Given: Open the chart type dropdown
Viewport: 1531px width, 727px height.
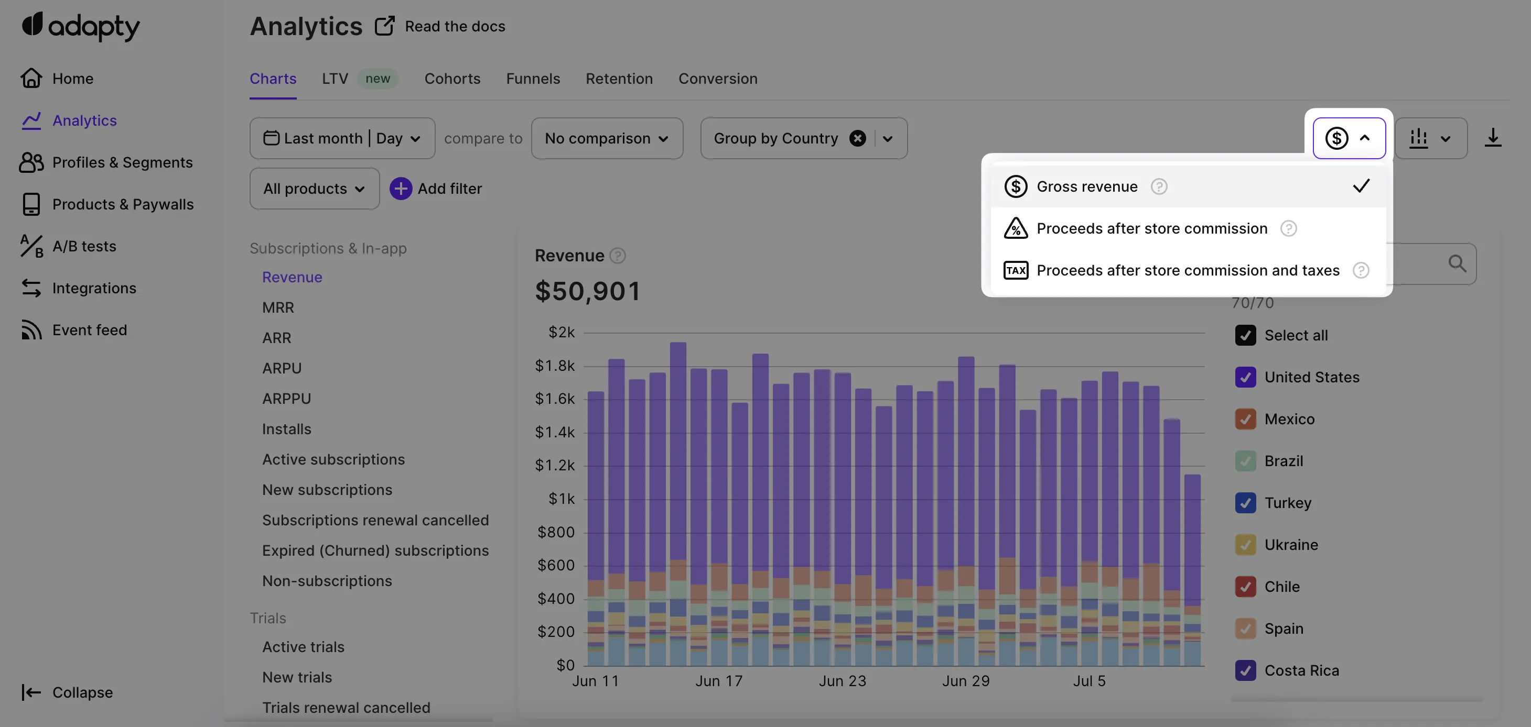Looking at the screenshot, I should pos(1430,138).
